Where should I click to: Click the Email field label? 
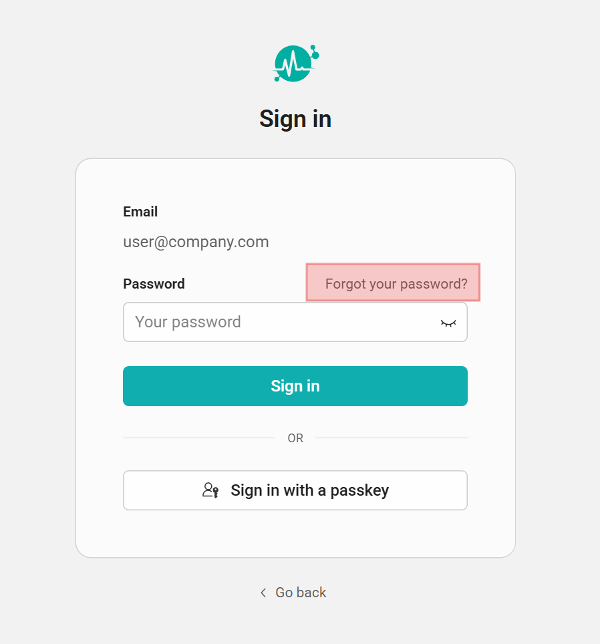pos(140,212)
